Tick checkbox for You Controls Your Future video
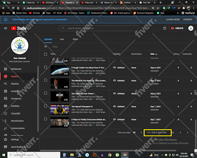Screen dimensions: 197x158 click(x=46, y=93)
